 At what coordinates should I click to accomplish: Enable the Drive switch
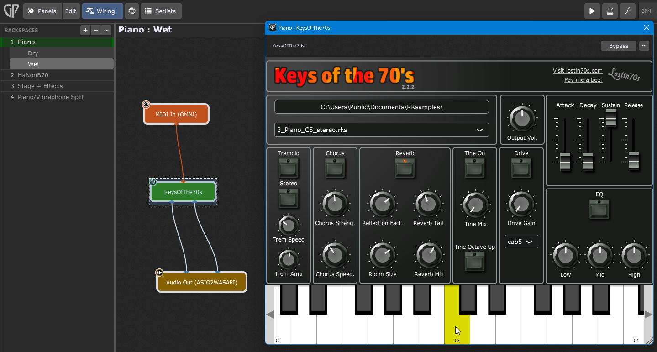pyautogui.click(x=521, y=168)
